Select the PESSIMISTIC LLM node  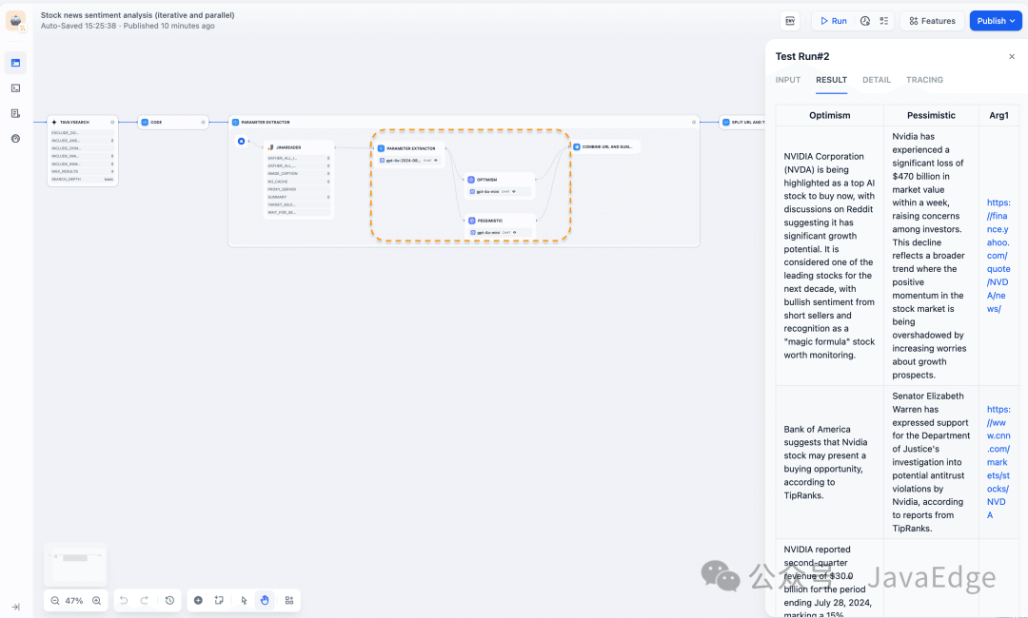click(x=500, y=226)
